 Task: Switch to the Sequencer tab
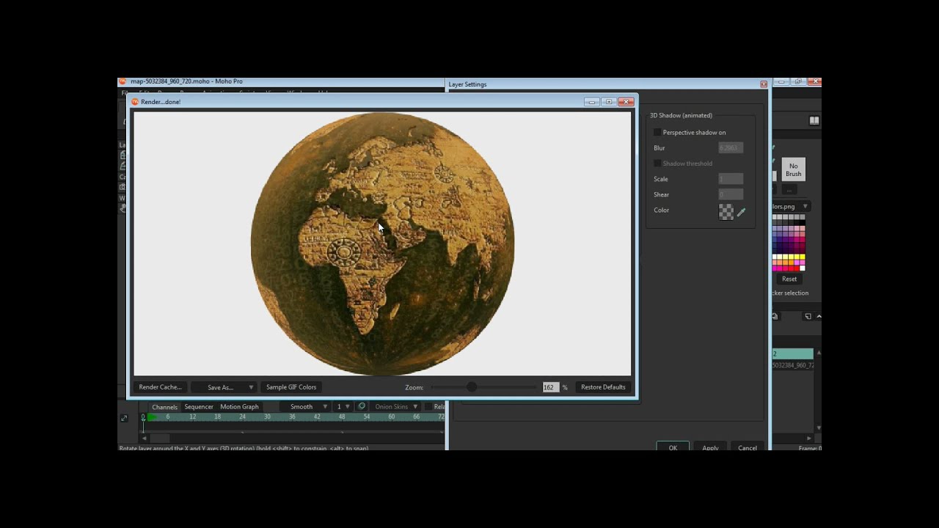point(199,407)
